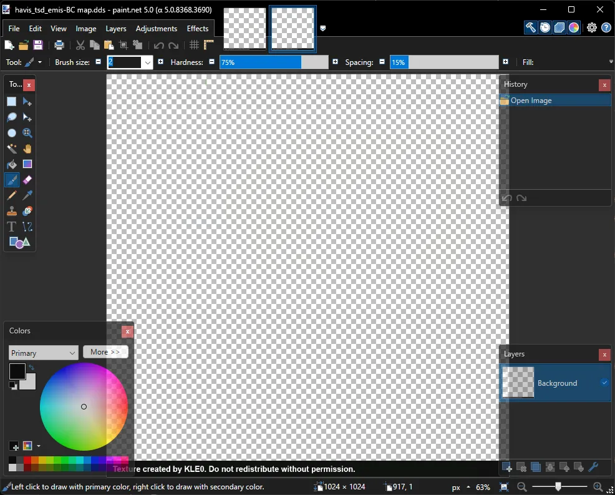Click the primary color swatch
The image size is (615, 495).
(17, 371)
